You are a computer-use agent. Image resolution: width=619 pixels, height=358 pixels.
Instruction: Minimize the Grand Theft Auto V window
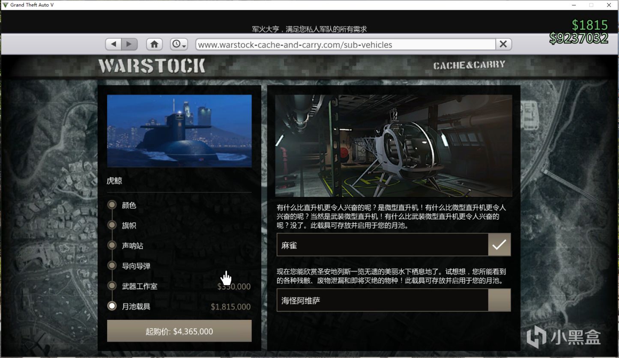coord(573,5)
